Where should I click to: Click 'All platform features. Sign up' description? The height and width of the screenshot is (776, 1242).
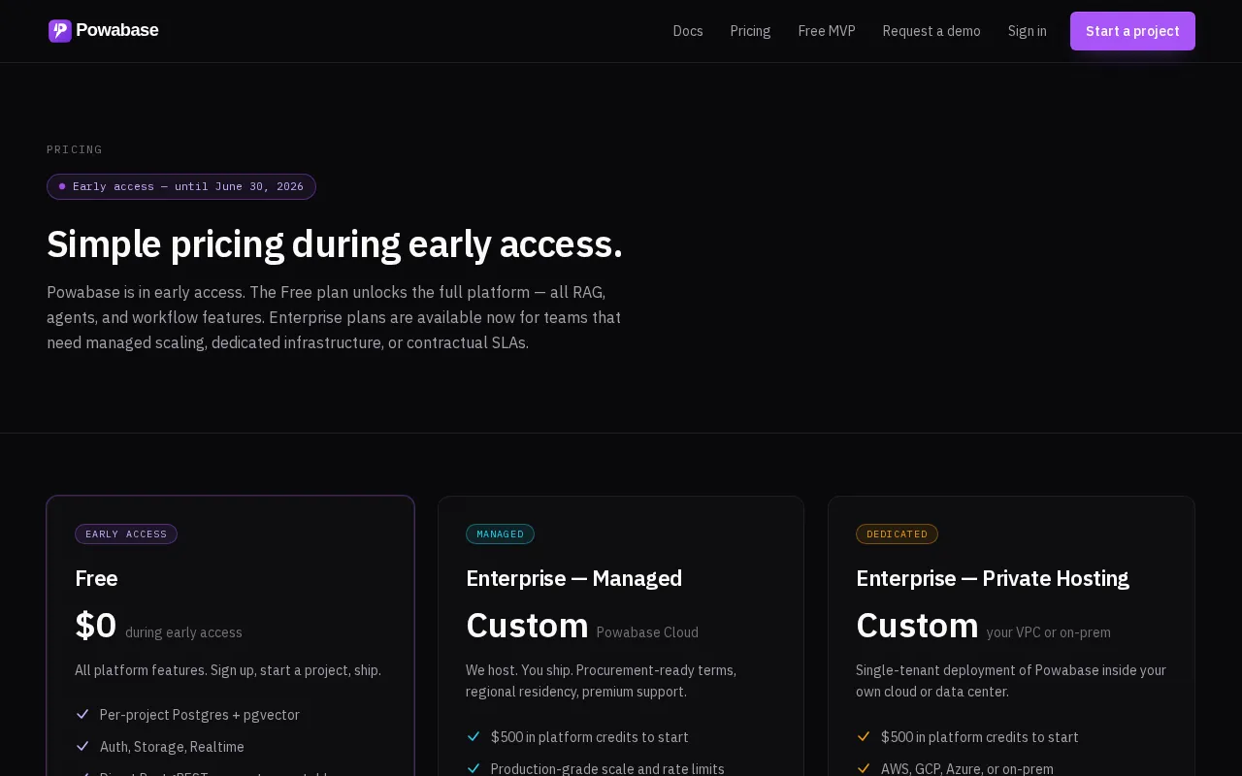(228, 670)
